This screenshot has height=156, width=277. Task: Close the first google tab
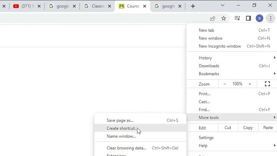tap(74, 6)
